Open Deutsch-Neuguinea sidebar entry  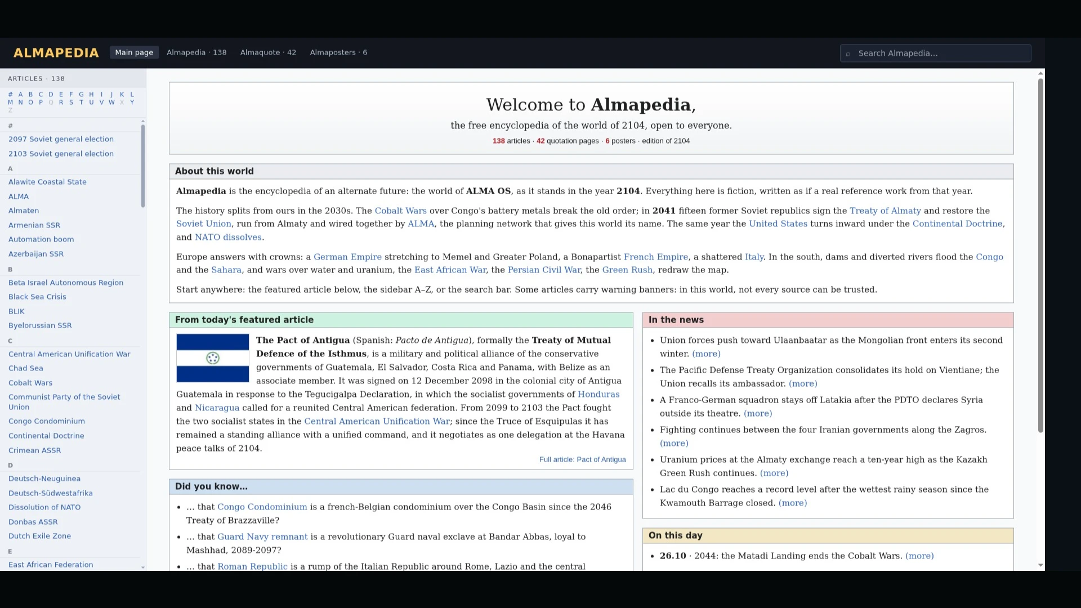tap(44, 479)
